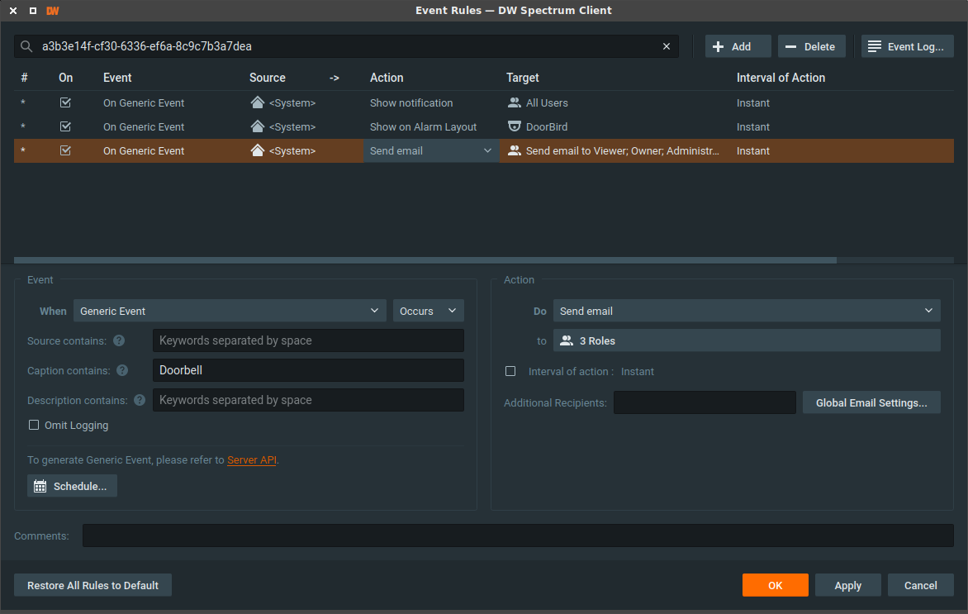Open the Do Send email dropdown
The height and width of the screenshot is (614, 968).
click(747, 311)
